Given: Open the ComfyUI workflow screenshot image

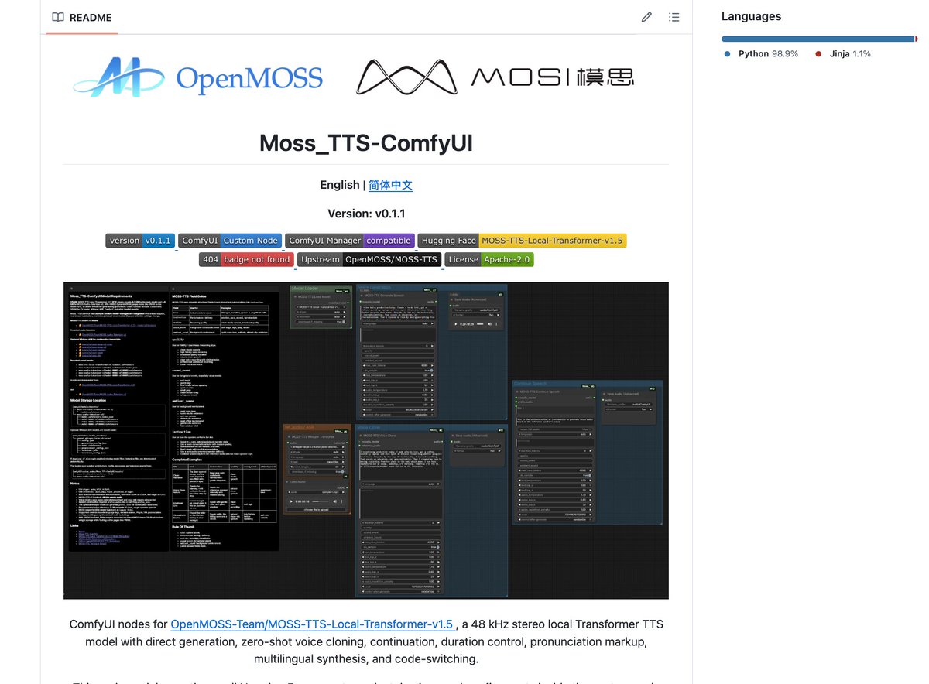Looking at the screenshot, I should (366, 440).
